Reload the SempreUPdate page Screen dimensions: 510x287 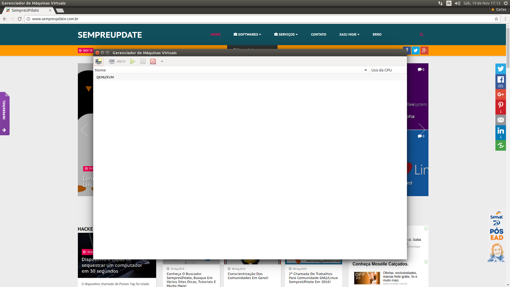click(19, 19)
